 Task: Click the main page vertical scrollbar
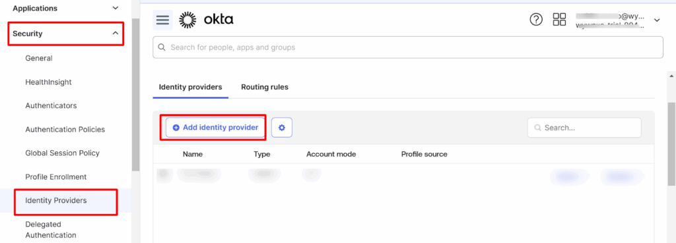[x=671, y=144]
